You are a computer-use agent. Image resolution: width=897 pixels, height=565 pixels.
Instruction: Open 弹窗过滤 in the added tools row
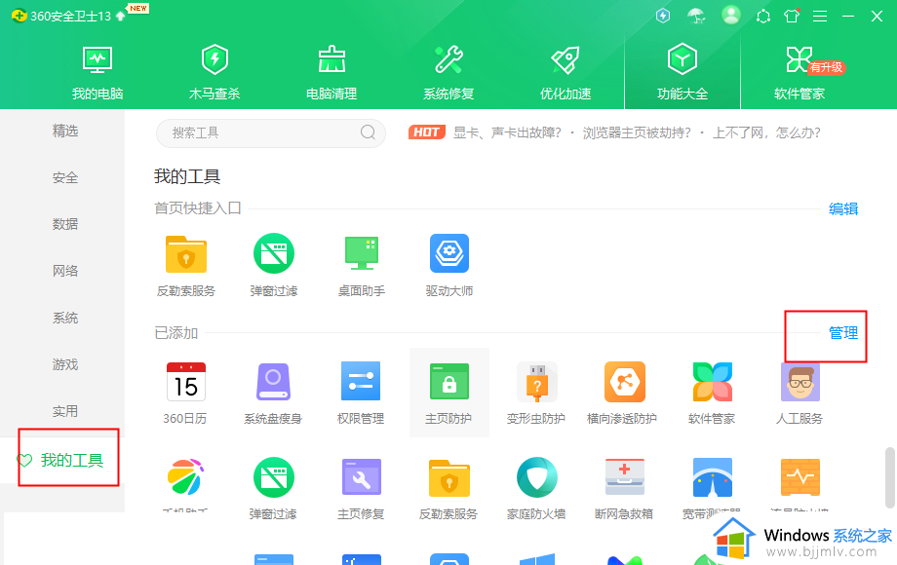pos(273,488)
